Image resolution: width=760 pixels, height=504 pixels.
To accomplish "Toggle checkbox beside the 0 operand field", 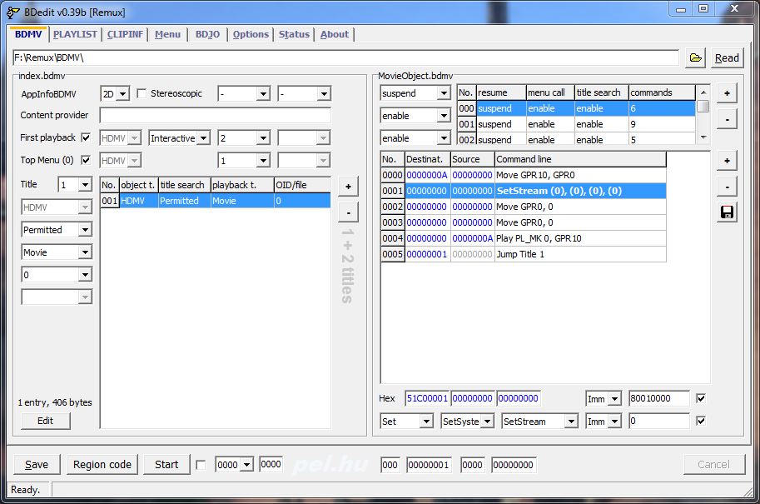I will (x=701, y=421).
